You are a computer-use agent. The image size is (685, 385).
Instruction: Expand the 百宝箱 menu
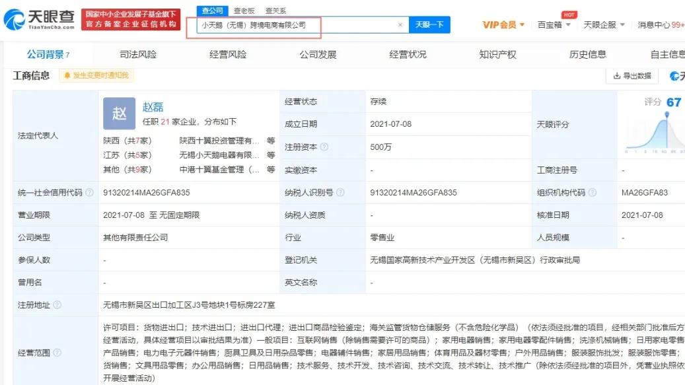554,25
